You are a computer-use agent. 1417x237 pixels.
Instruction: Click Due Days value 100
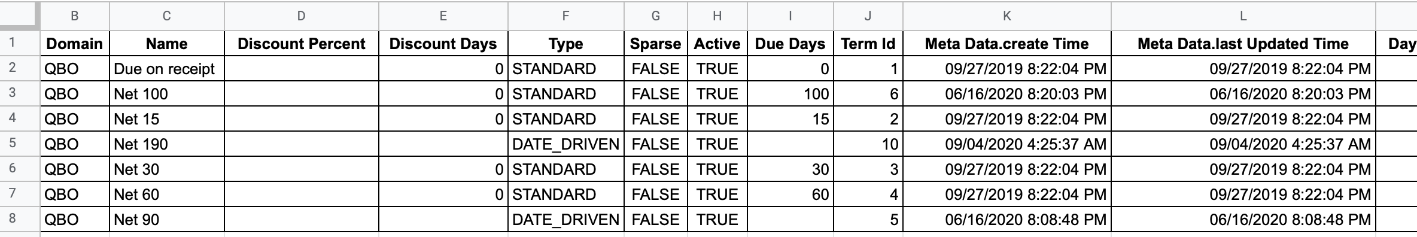tap(790, 94)
